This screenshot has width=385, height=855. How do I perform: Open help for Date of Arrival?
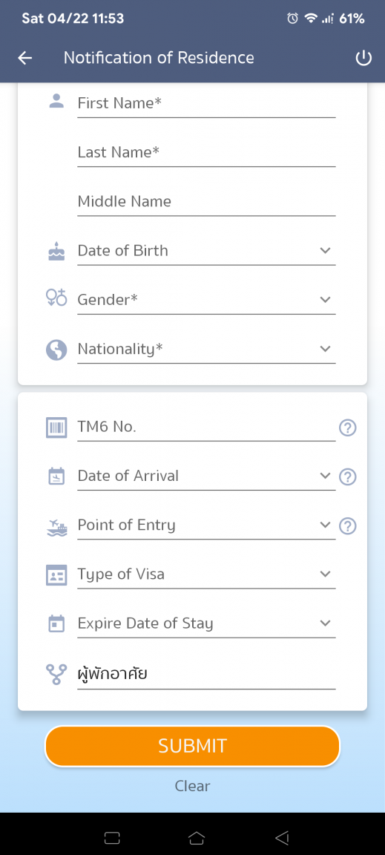[x=347, y=477]
